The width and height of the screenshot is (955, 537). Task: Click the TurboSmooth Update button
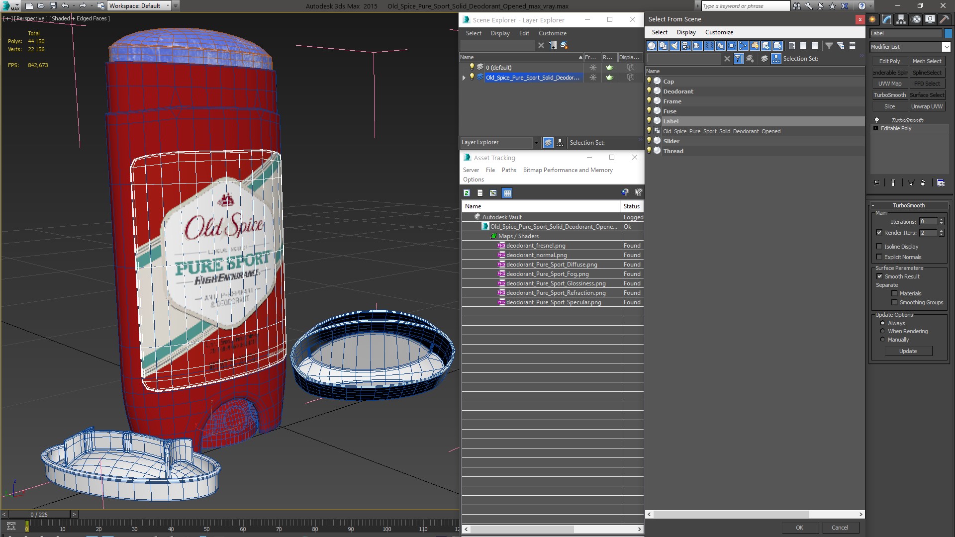[x=908, y=351]
